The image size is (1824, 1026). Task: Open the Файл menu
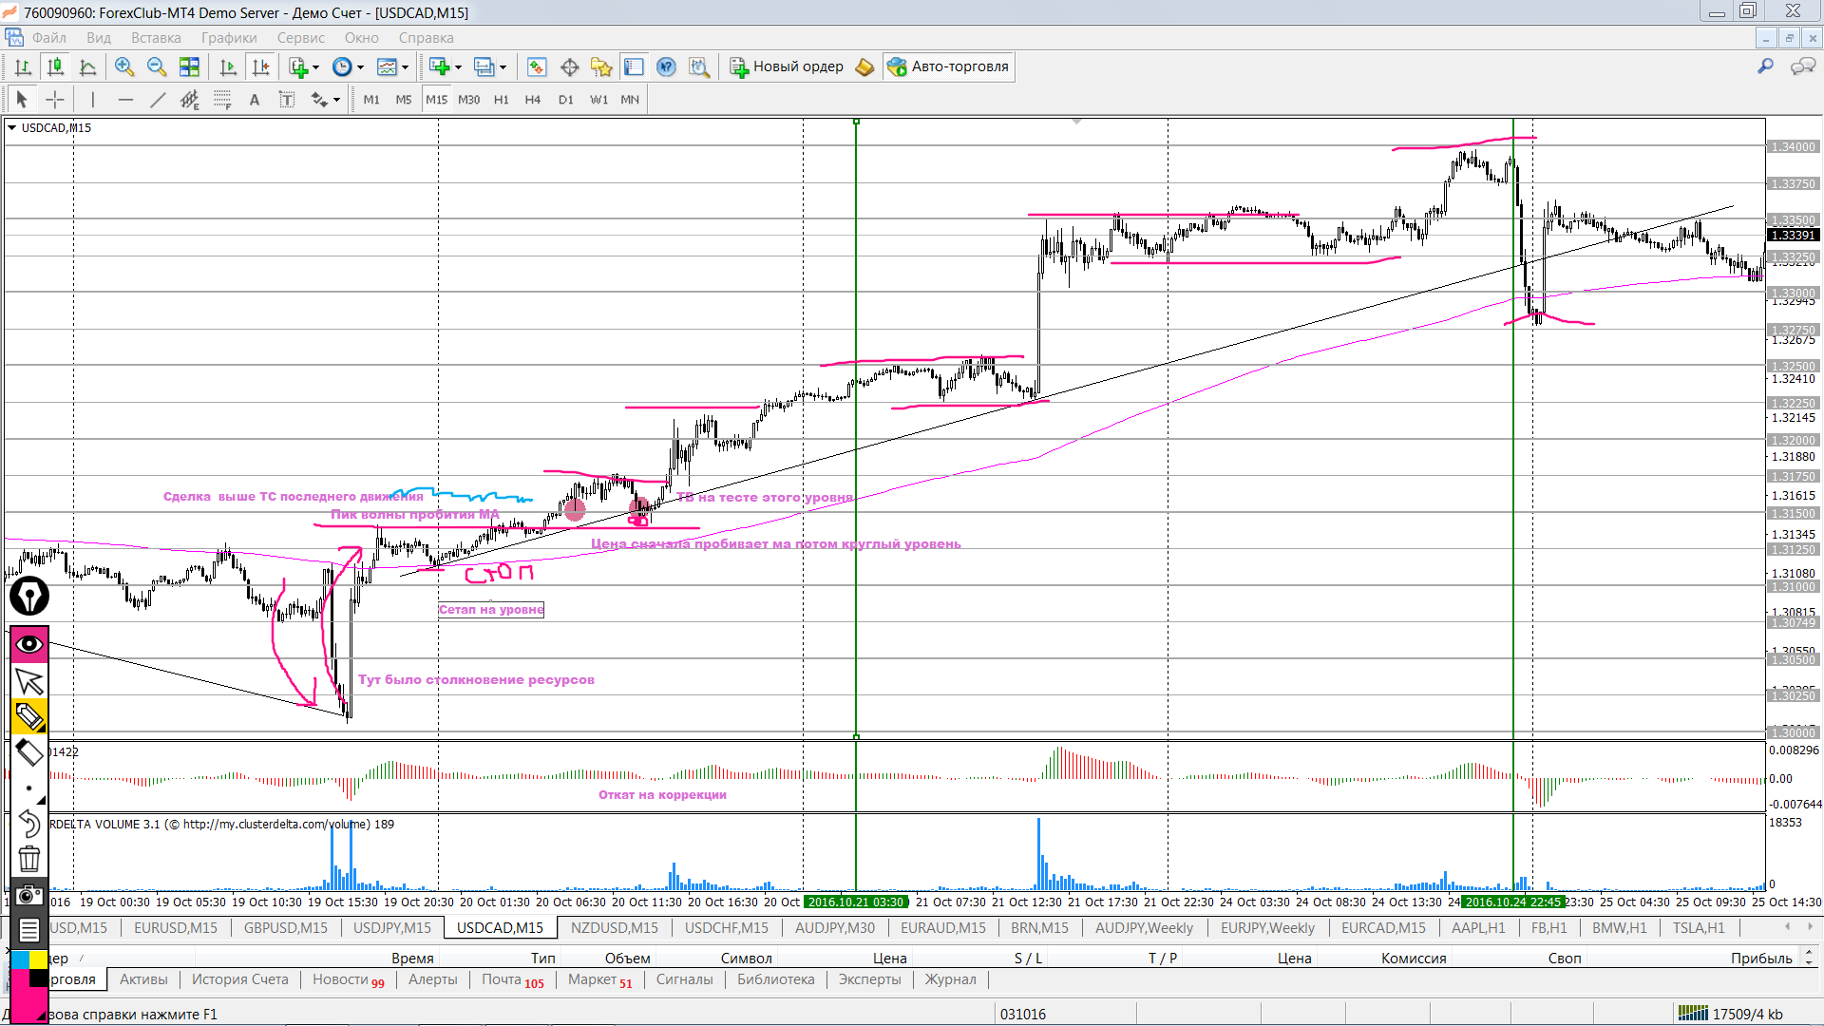48,38
